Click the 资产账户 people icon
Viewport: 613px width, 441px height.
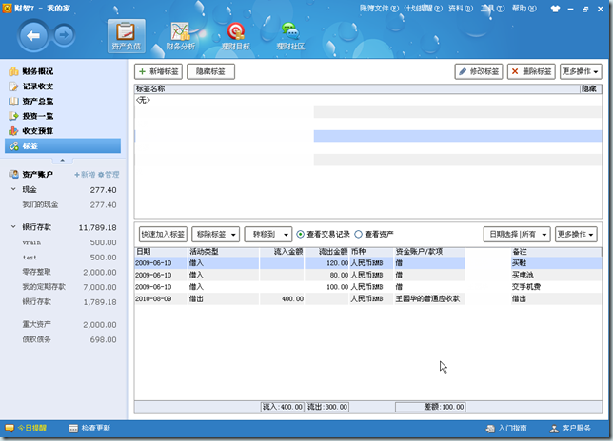click(x=13, y=174)
